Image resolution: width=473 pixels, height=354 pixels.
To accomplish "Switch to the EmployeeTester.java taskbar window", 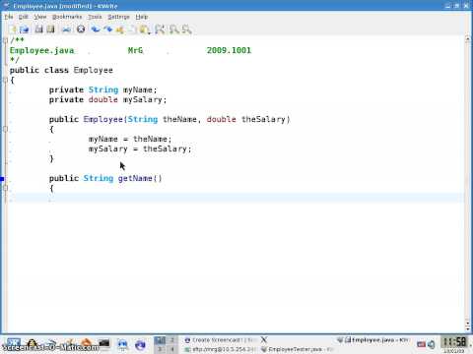I will point(298,349).
